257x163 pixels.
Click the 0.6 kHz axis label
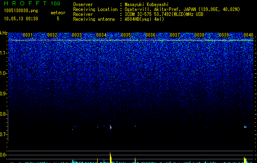click(x=3, y=155)
